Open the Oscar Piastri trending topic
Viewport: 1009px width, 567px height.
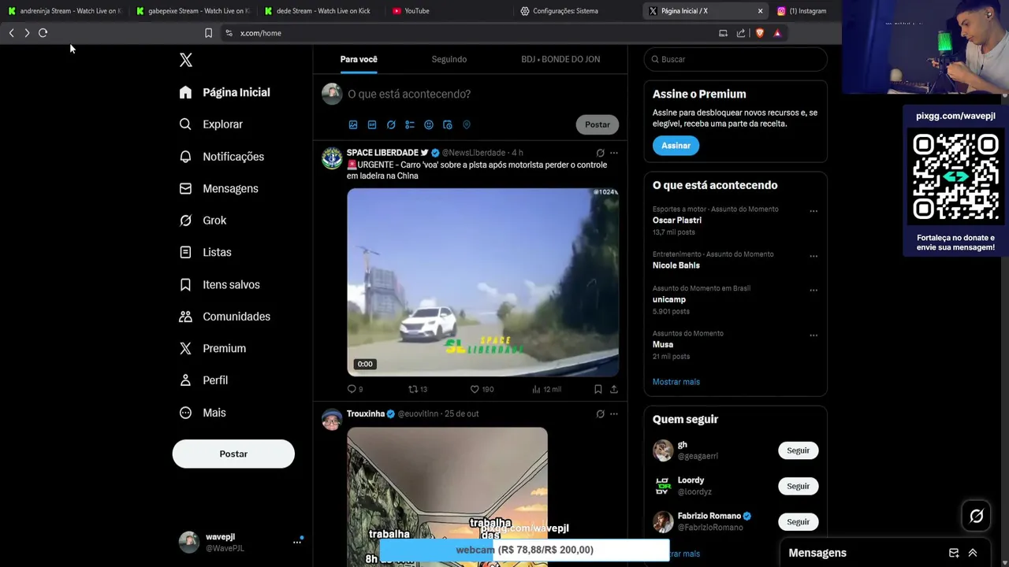tap(677, 220)
